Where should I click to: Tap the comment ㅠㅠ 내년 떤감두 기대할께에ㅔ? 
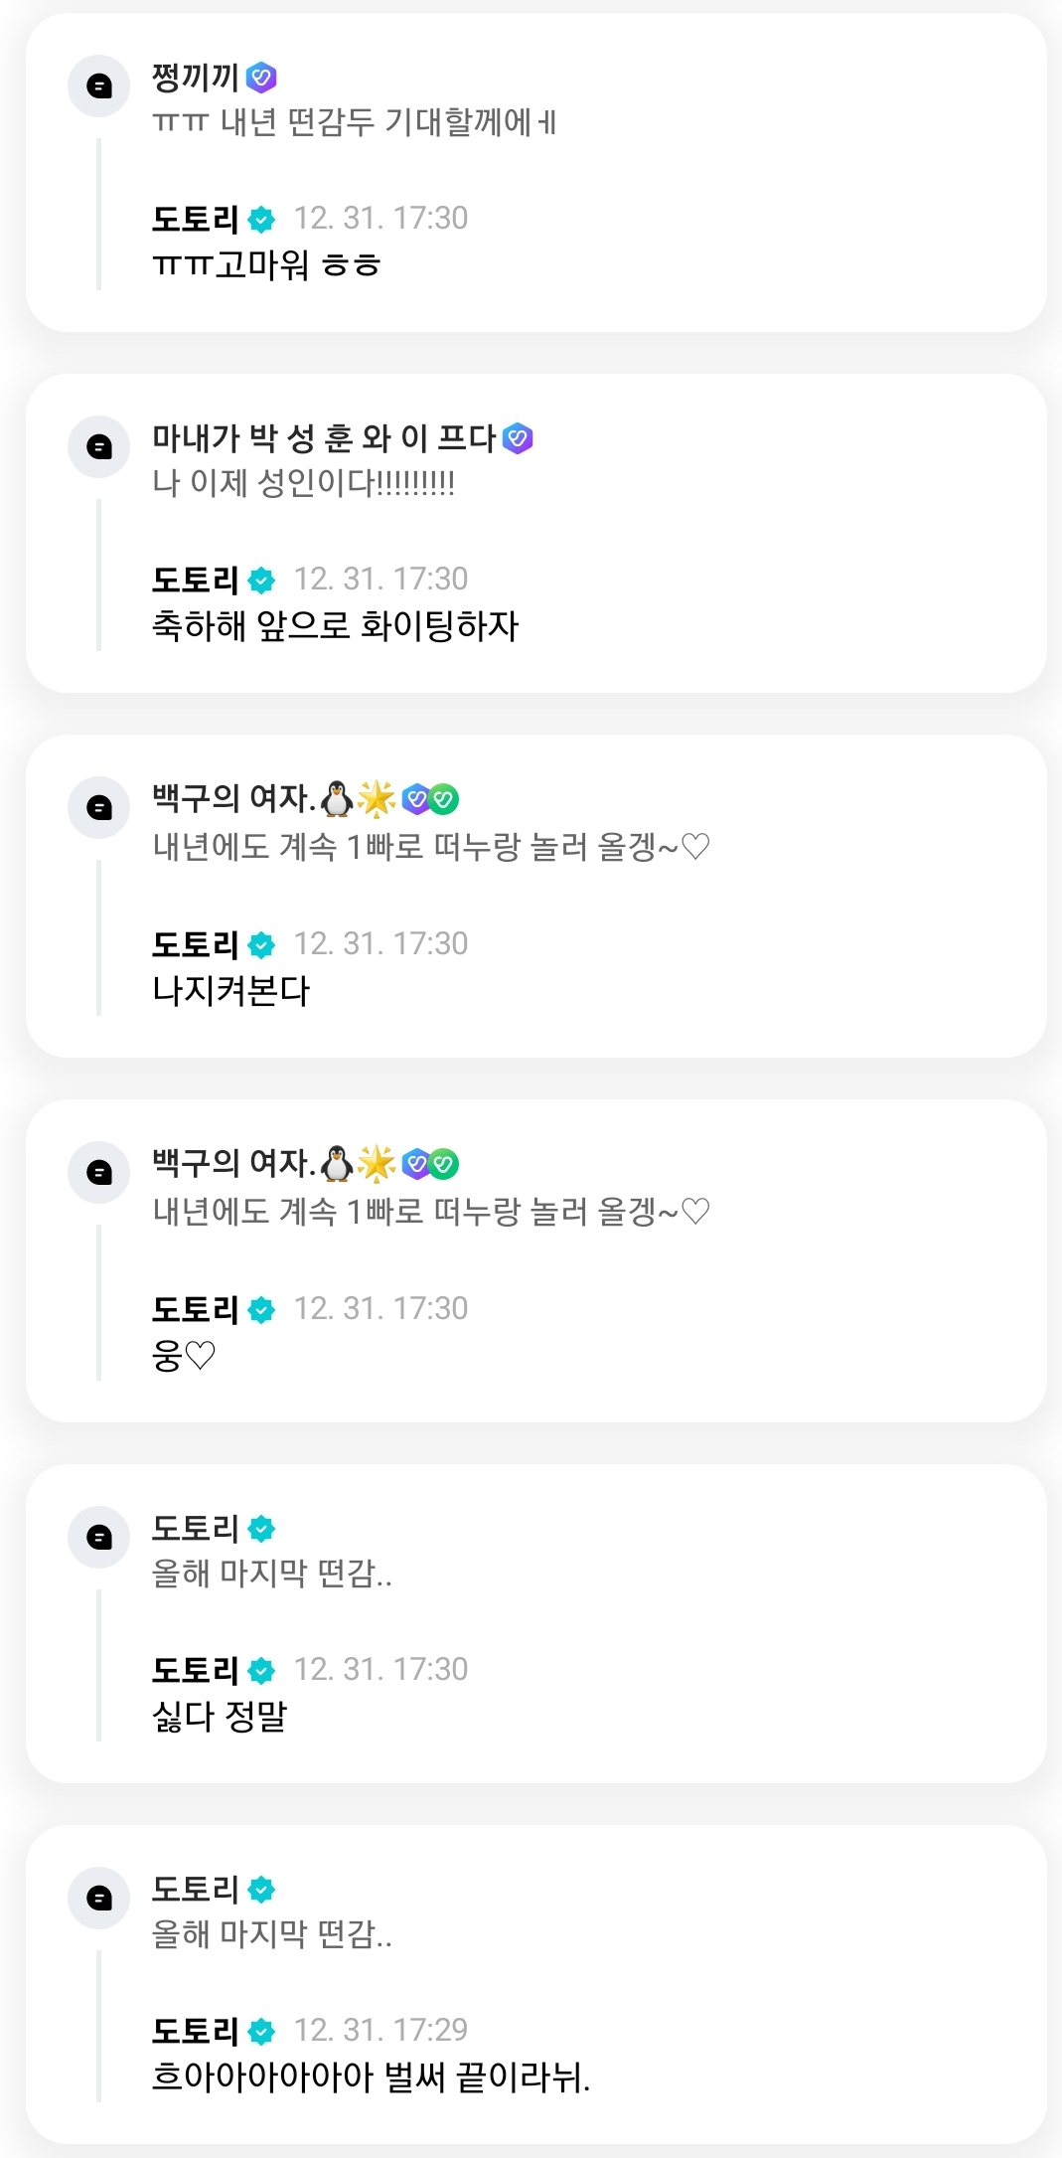point(354,122)
